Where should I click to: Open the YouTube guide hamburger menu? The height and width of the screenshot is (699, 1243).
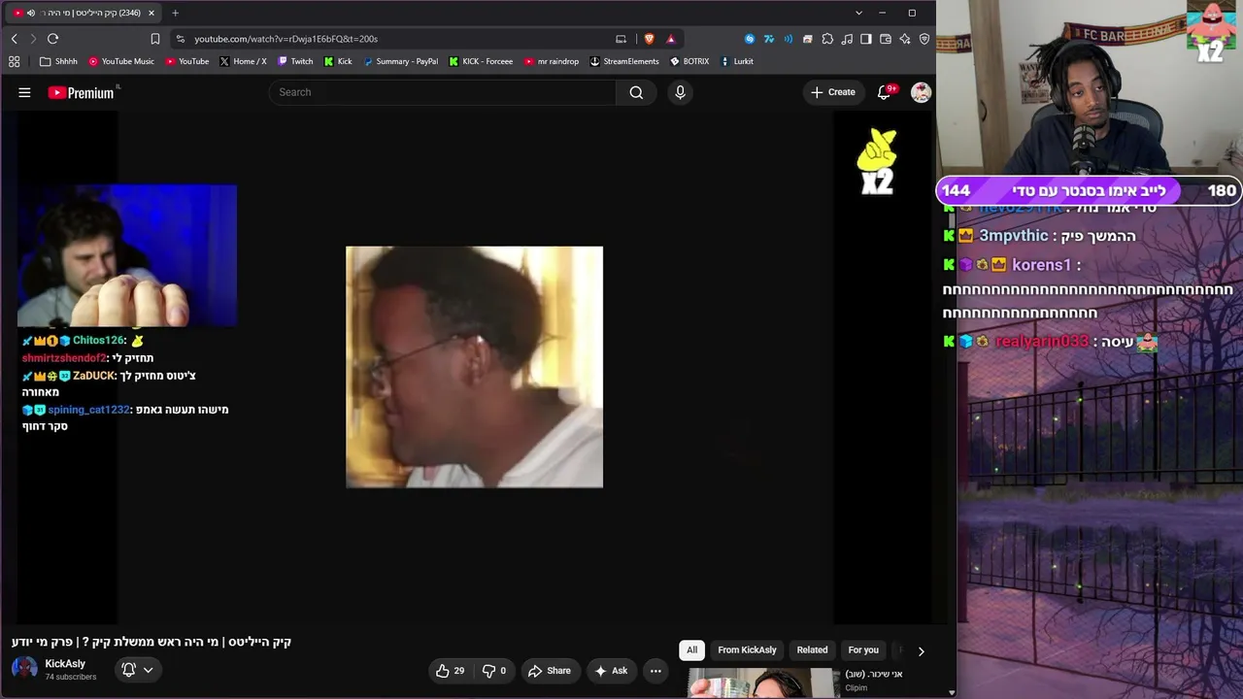[x=24, y=92]
